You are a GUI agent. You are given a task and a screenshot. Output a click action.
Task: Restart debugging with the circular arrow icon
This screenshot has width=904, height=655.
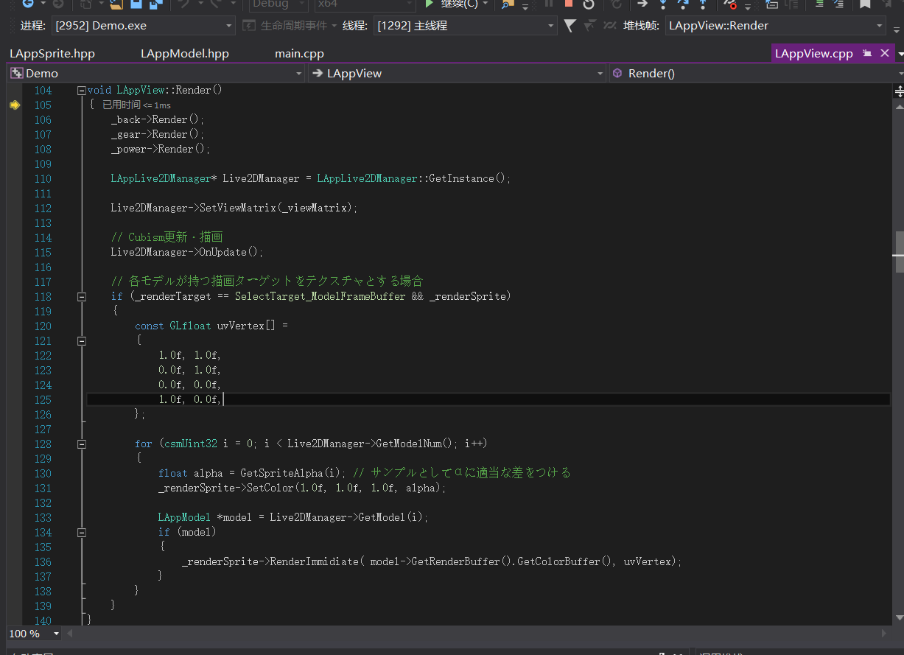[x=588, y=4]
